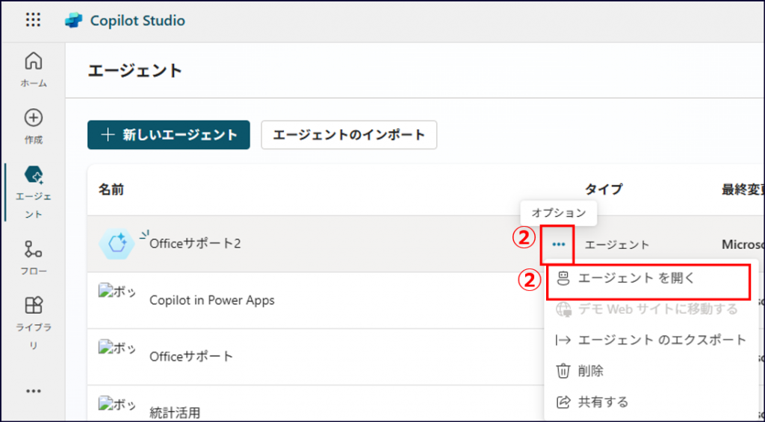Click エージェントのインポート button
765x422 pixels.
pos(349,135)
